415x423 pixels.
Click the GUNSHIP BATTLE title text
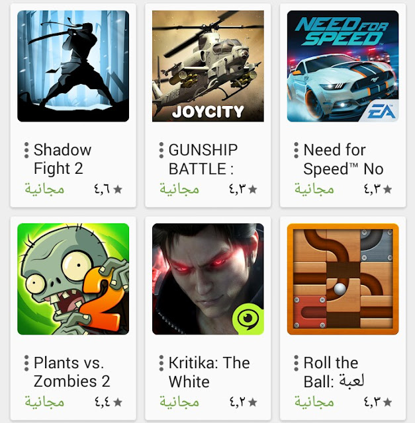pyautogui.click(x=203, y=159)
